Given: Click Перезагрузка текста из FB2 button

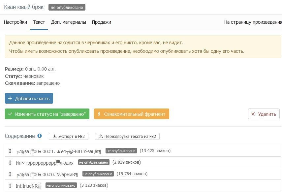Looking at the screenshot, I should (127, 136).
